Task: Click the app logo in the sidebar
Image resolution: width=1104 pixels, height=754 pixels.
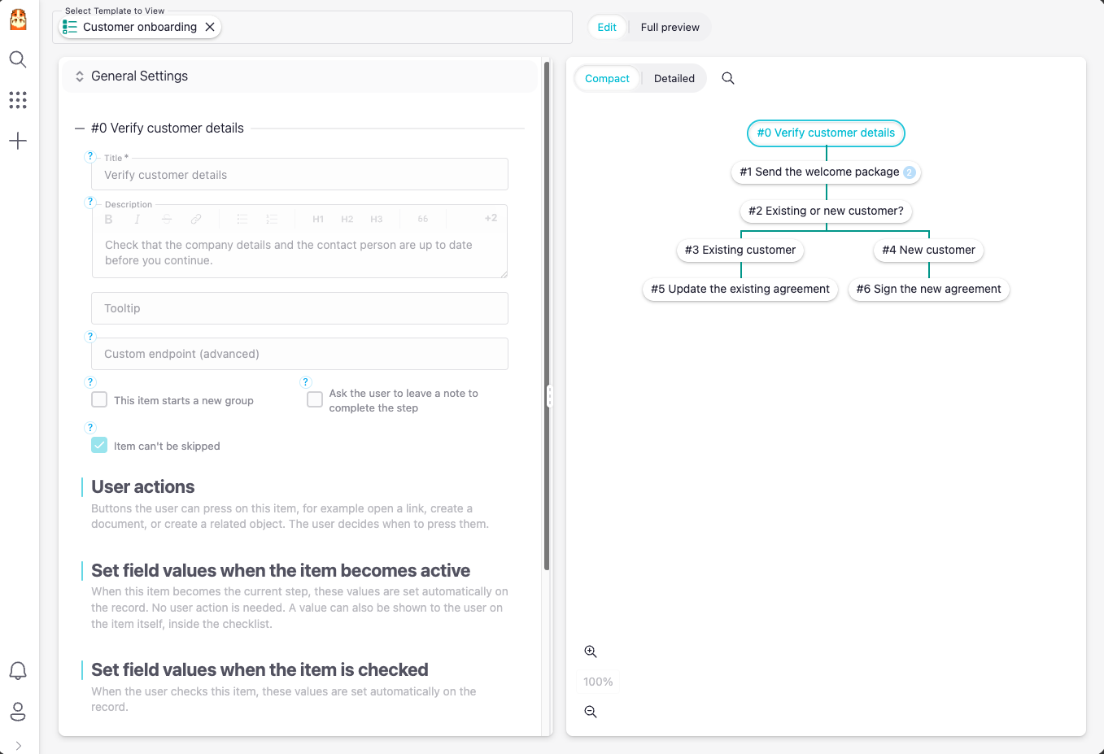Action: pyautogui.click(x=18, y=20)
